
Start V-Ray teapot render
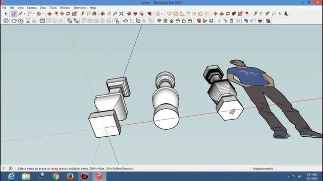[x=14, y=21]
